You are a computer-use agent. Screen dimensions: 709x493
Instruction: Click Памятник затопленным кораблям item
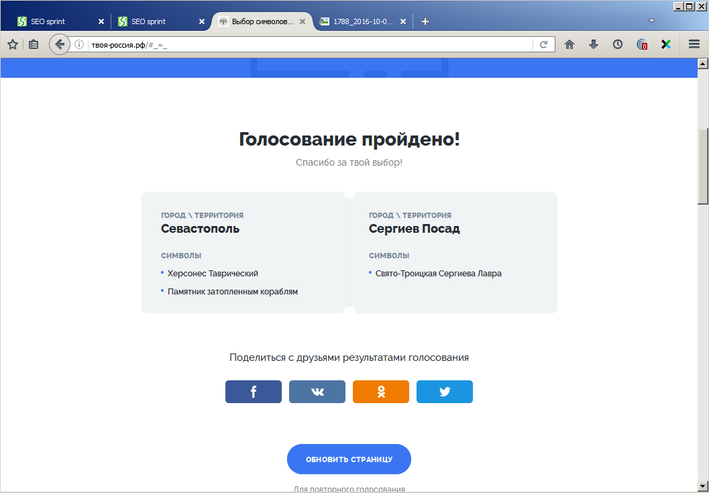[232, 292]
